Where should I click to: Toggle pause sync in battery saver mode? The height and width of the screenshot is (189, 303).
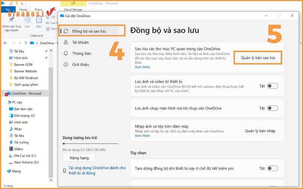(272, 168)
